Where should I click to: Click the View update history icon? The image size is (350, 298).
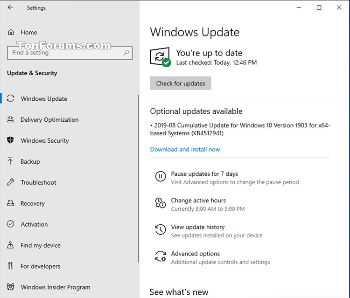coord(161,229)
